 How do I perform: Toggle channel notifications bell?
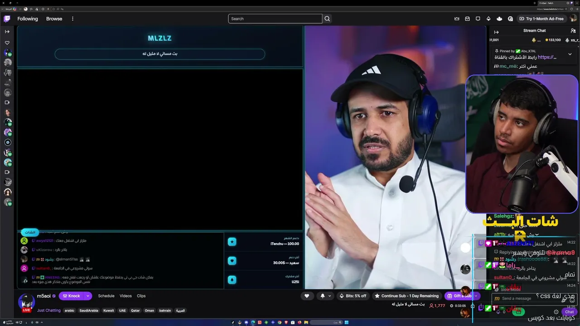pos(323,296)
